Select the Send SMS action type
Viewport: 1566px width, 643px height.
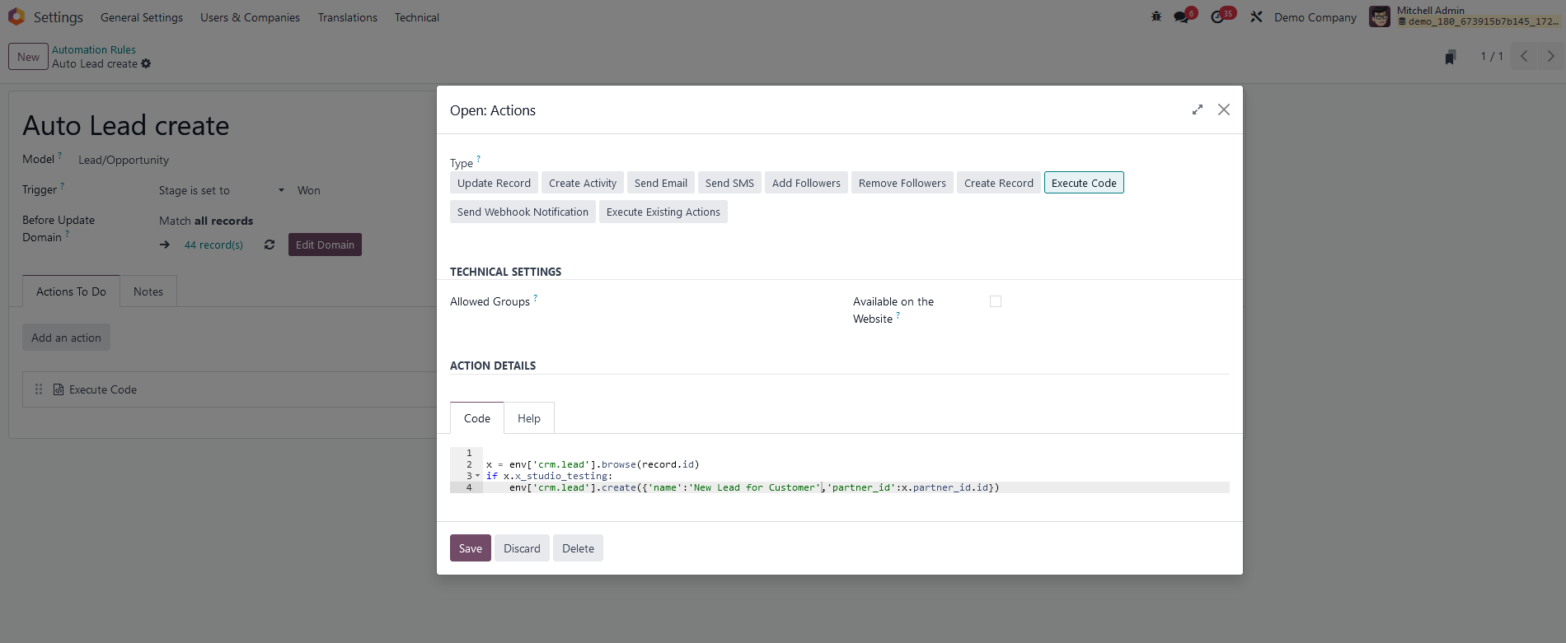coord(729,183)
